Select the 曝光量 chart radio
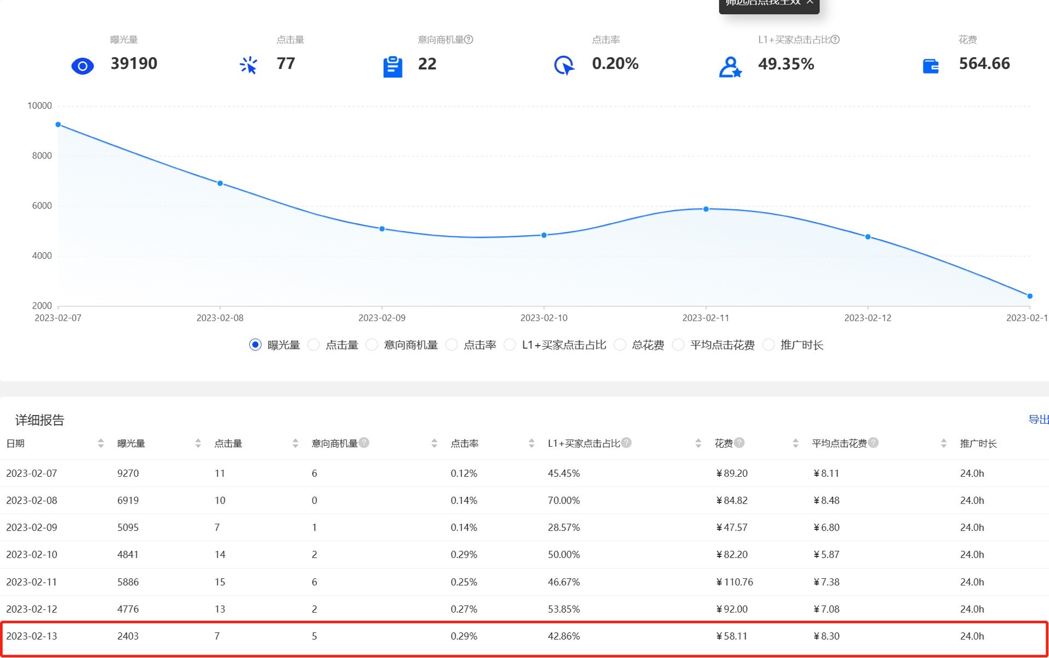1049x658 pixels. 255,345
